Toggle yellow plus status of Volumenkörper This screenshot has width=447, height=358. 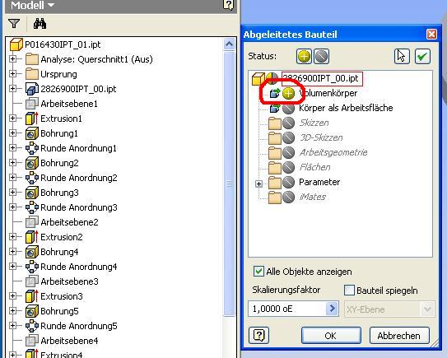[288, 93]
